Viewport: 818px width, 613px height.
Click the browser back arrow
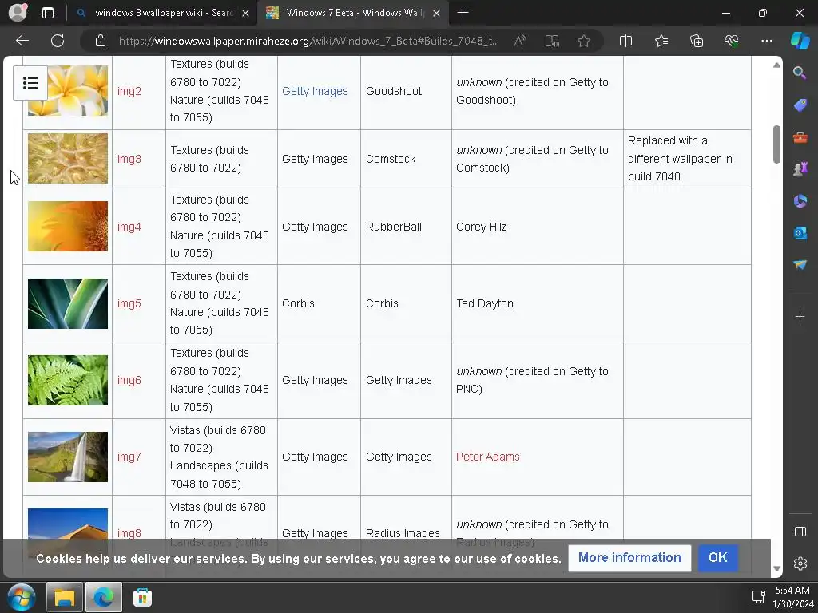(x=22, y=41)
